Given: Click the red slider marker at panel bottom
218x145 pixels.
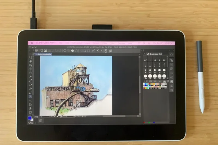Looking at the screenshot, I should click(x=144, y=122).
